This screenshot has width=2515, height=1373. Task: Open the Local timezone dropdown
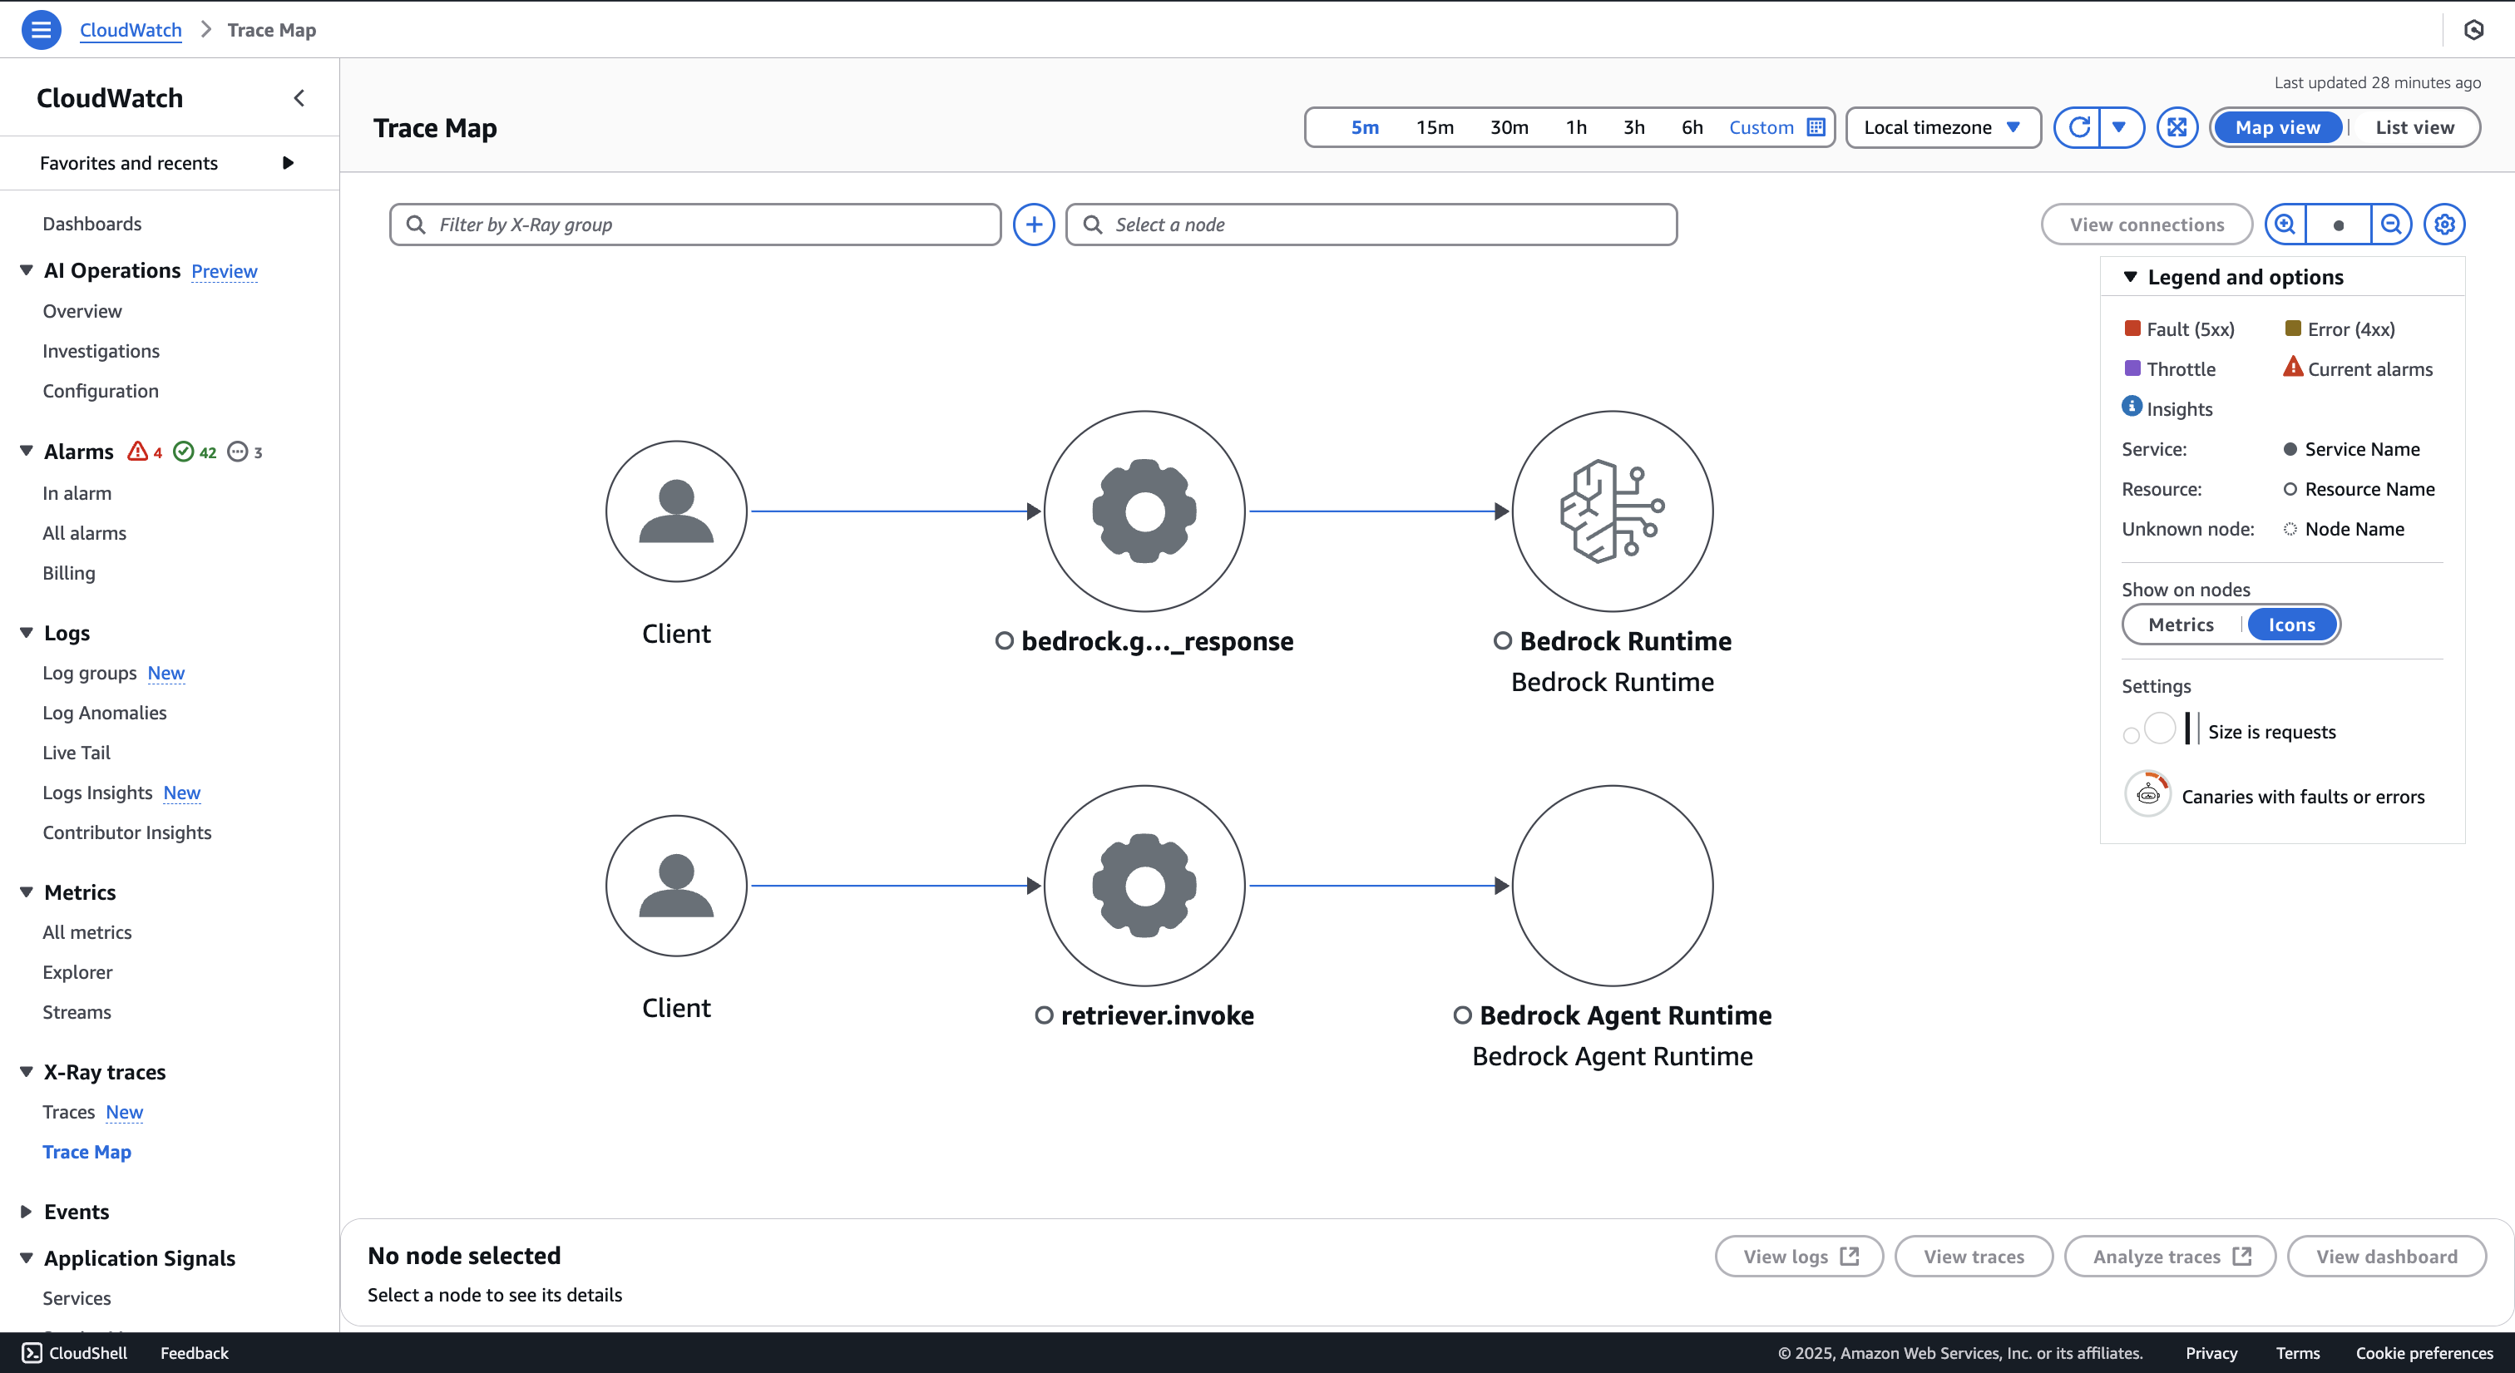coord(1941,127)
